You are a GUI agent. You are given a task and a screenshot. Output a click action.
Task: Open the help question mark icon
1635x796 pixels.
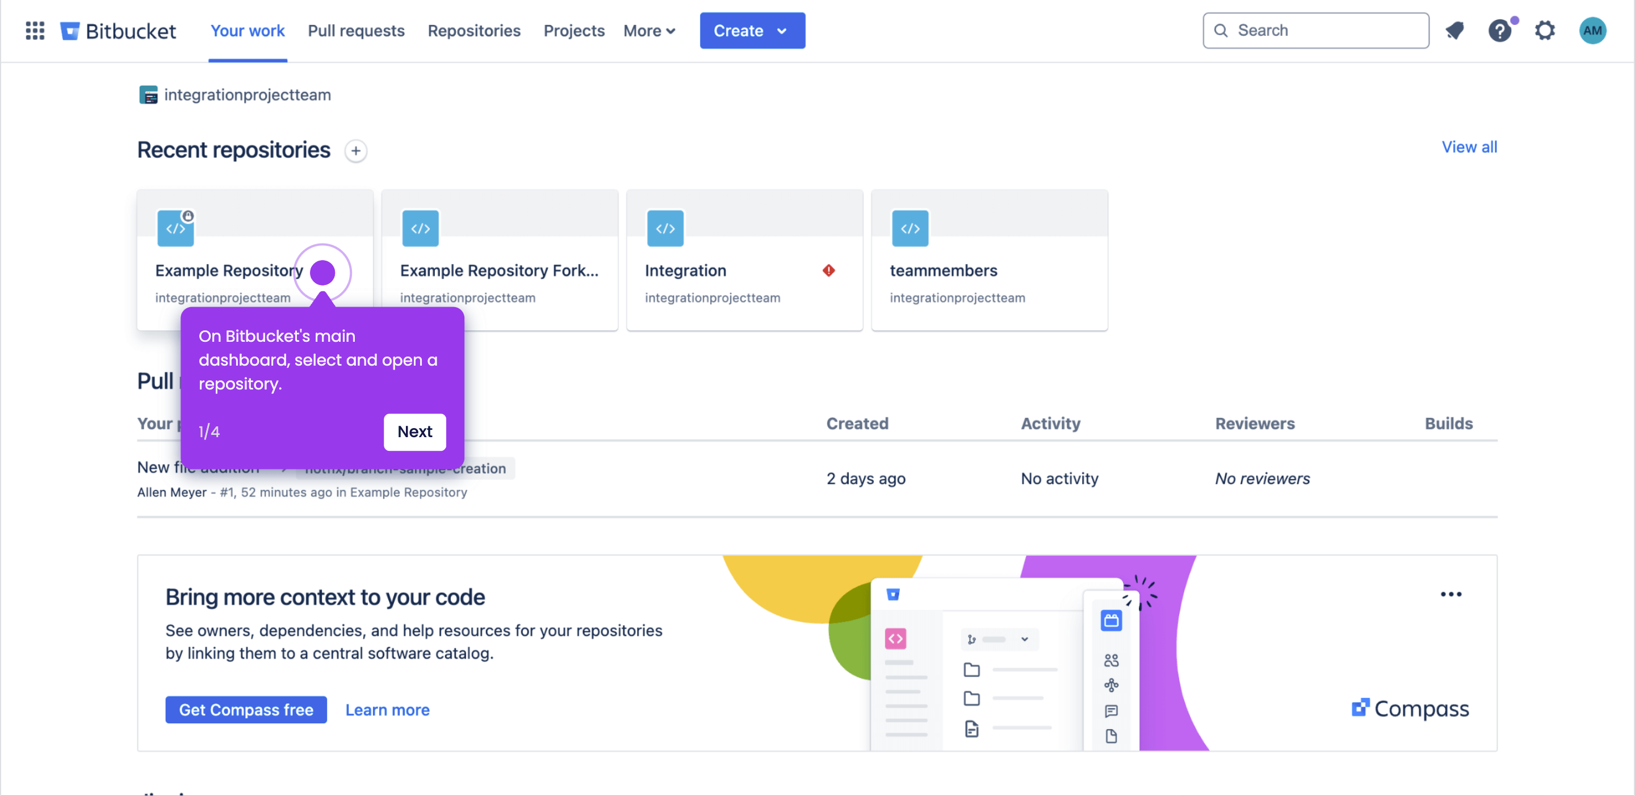1500,31
